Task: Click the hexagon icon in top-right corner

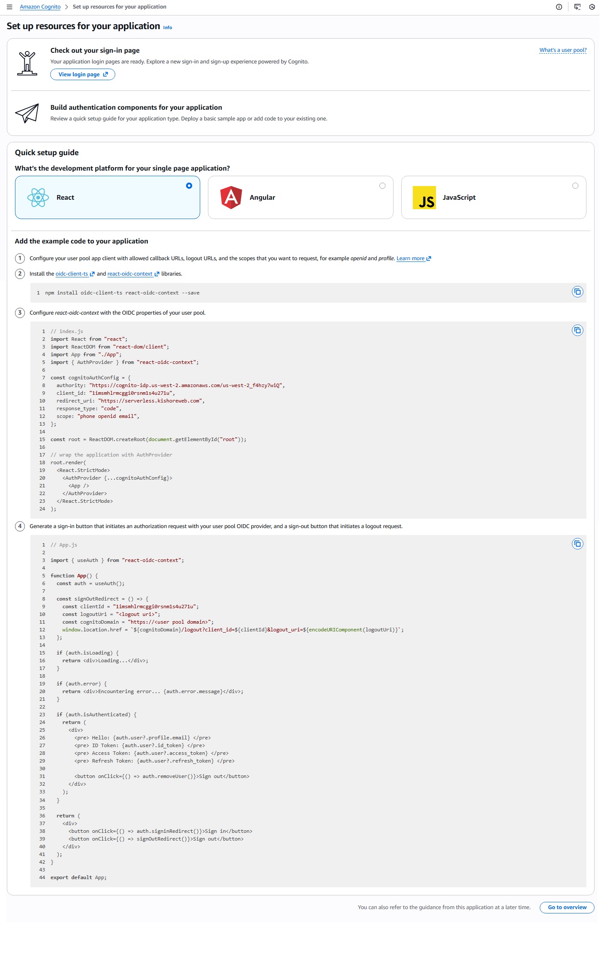Action: pos(592,7)
